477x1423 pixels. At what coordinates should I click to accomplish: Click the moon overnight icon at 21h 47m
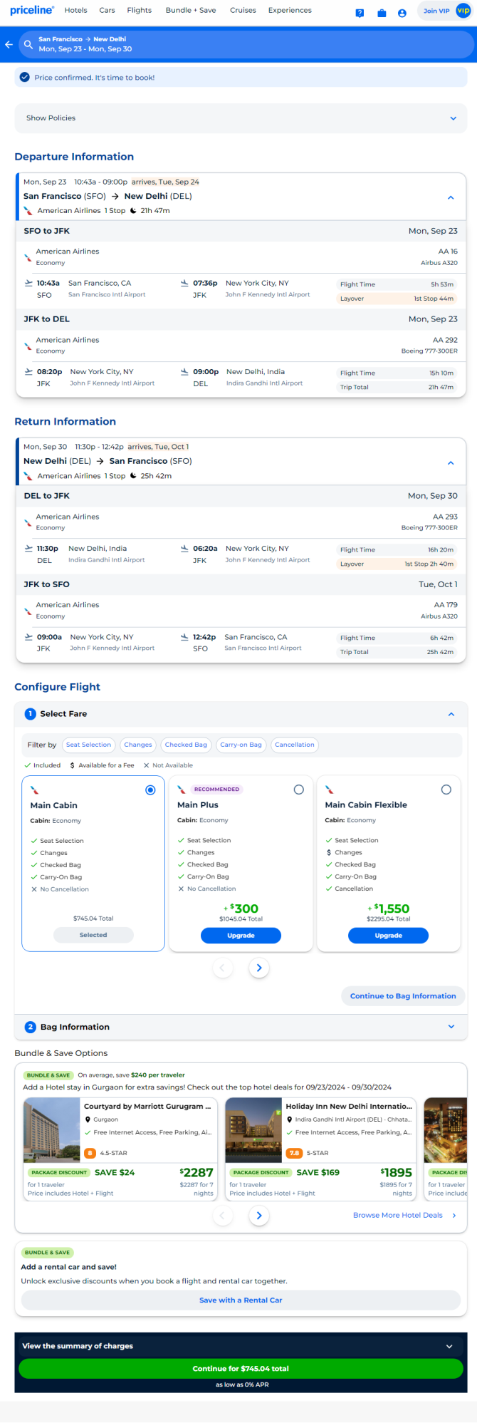[133, 211]
